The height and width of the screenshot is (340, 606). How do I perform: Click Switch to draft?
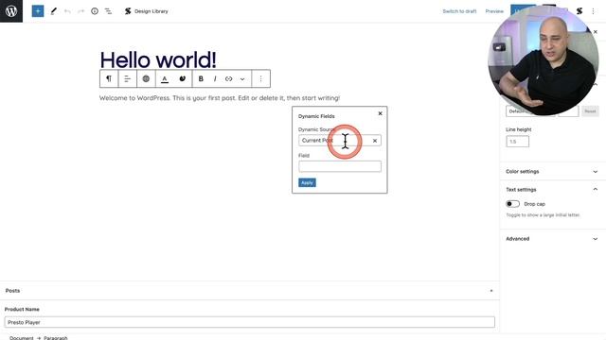[459, 11]
